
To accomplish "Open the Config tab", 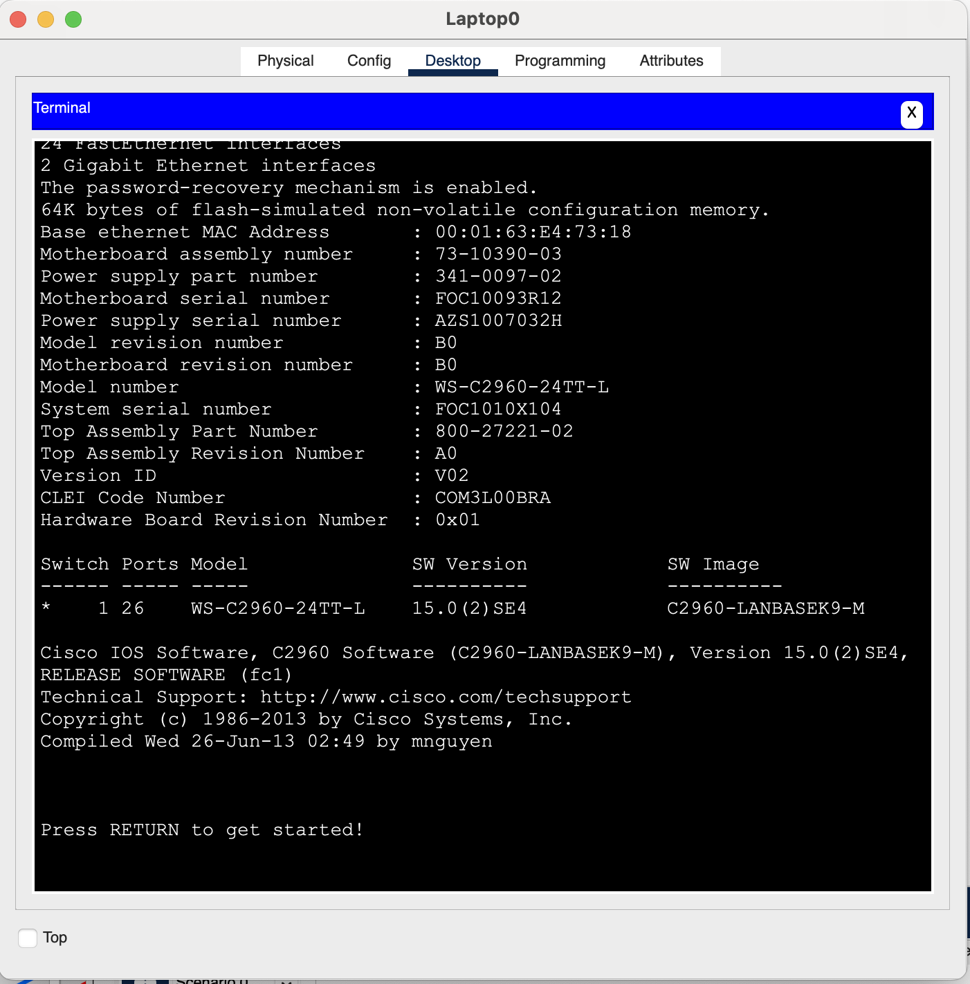I will coord(369,61).
